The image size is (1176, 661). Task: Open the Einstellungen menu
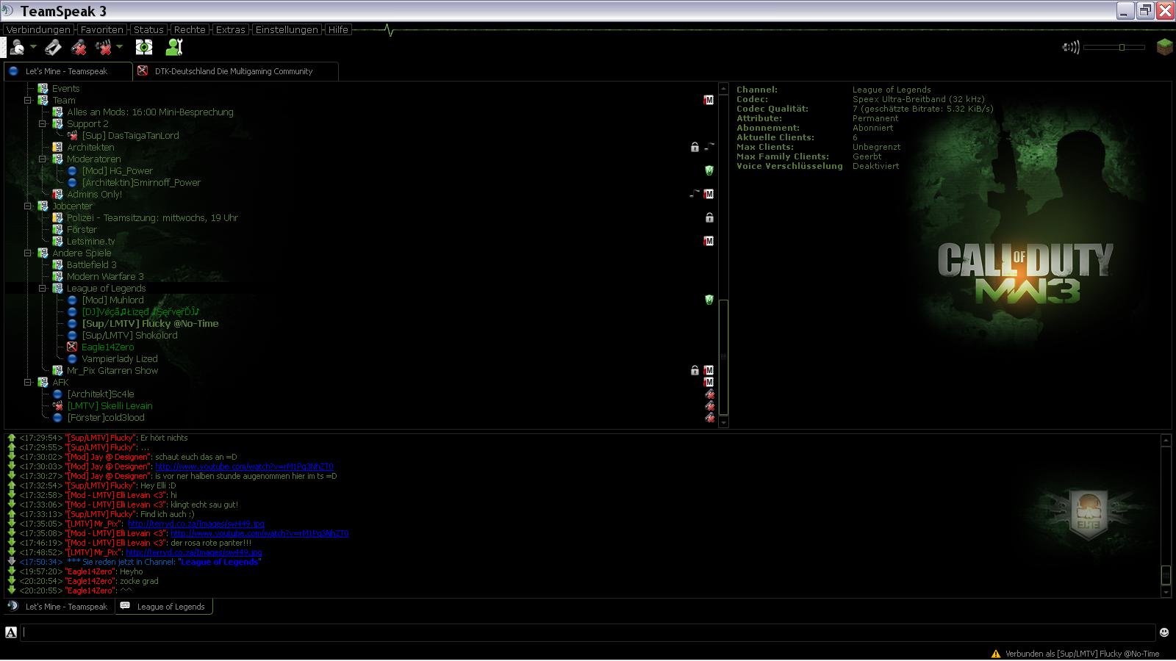[x=287, y=30]
